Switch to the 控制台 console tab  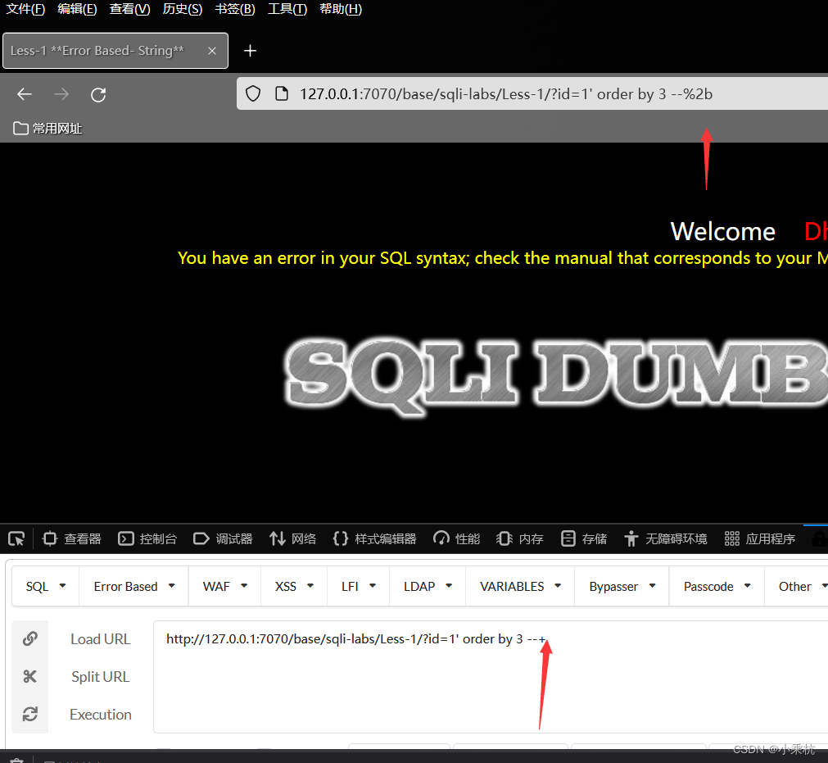(x=147, y=539)
